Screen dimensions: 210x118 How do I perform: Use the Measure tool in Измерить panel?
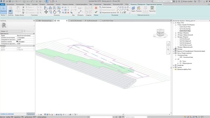click(80, 12)
